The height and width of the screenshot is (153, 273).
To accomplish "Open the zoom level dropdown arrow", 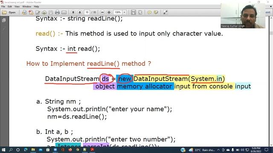I will click(125, 12).
